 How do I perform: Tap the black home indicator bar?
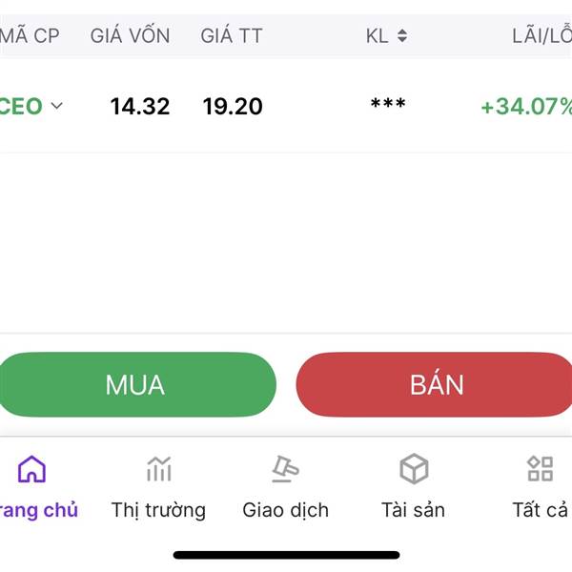click(x=286, y=555)
